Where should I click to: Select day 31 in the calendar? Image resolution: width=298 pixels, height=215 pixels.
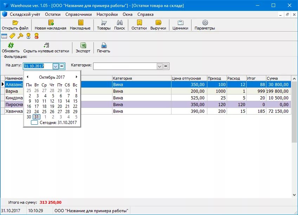37,117
